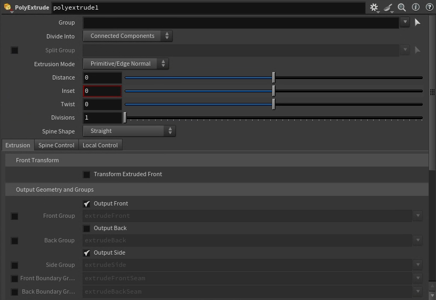
Task: Enable the Back Group checkbox
Action: click(x=14, y=240)
